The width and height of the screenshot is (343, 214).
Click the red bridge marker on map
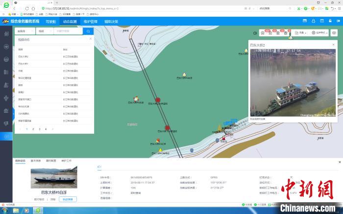coord(158,99)
